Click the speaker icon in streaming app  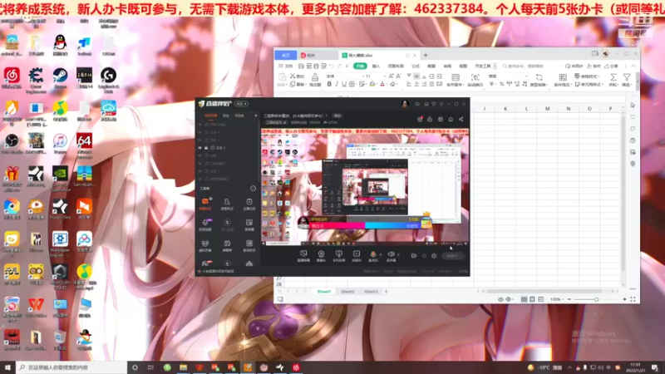[x=391, y=255]
